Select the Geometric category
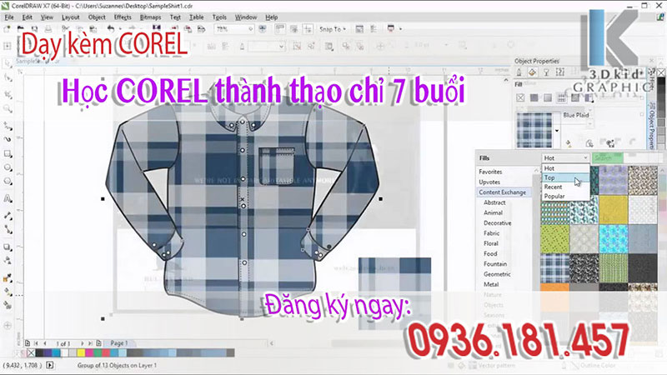Screen dimensions: 667x375 coord(497,274)
